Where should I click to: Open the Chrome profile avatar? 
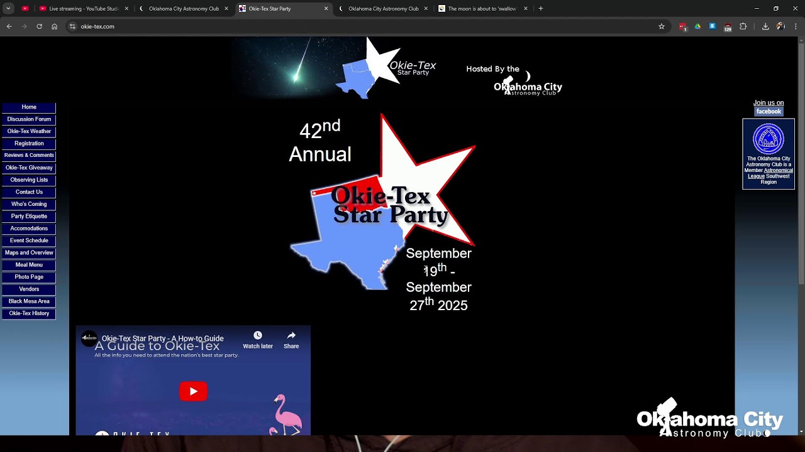click(780, 26)
